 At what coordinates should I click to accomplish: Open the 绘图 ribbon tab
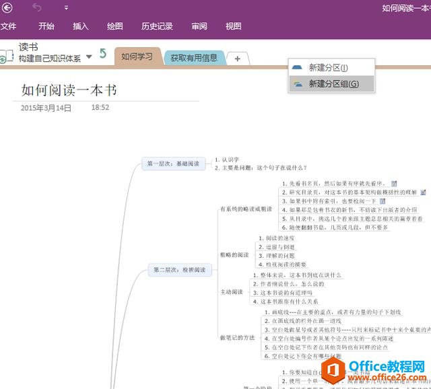pos(115,26)
